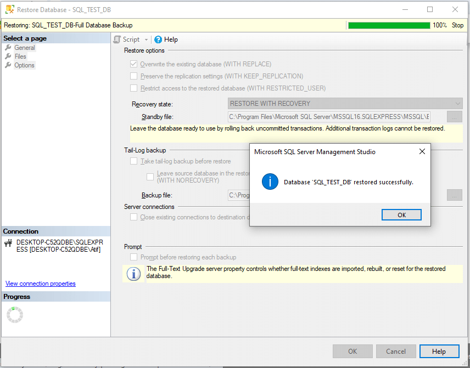Browse for the Backup file with ellipsis button
This screenshot has height=368, width=470.
click(x=455, y=195)
